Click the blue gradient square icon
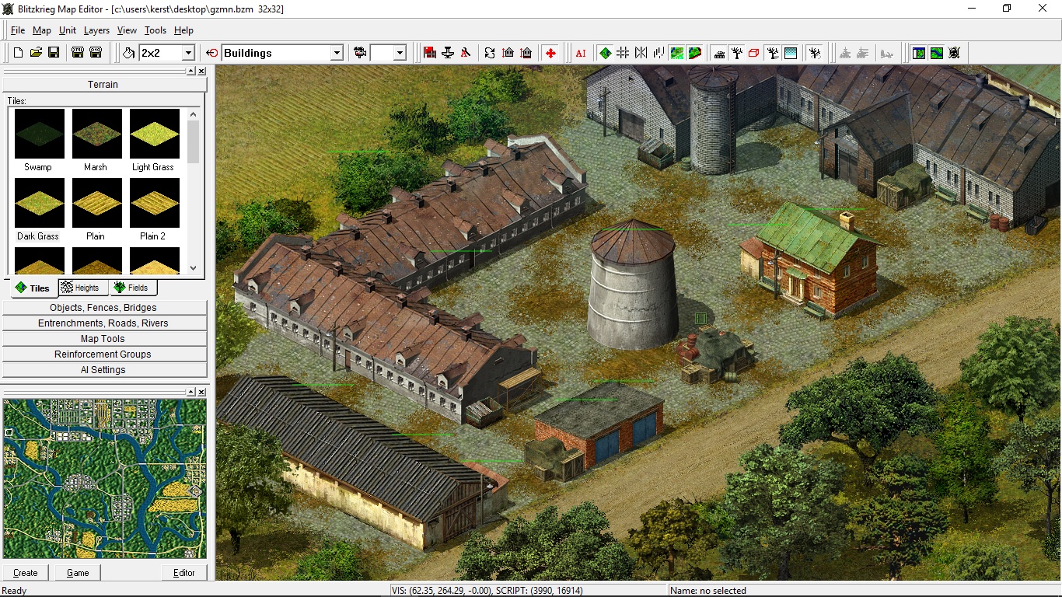The width and height of the screenshot is (1062, 597). pos(791,53)
